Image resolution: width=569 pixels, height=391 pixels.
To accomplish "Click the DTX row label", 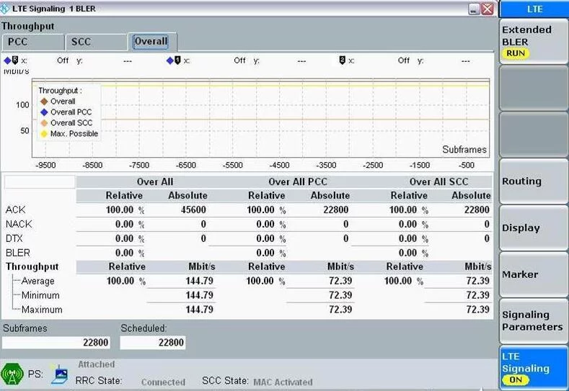I will pyautogui.click(x=14, y=239).
